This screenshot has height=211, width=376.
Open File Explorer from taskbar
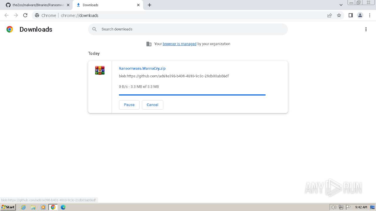pos(33,207)
